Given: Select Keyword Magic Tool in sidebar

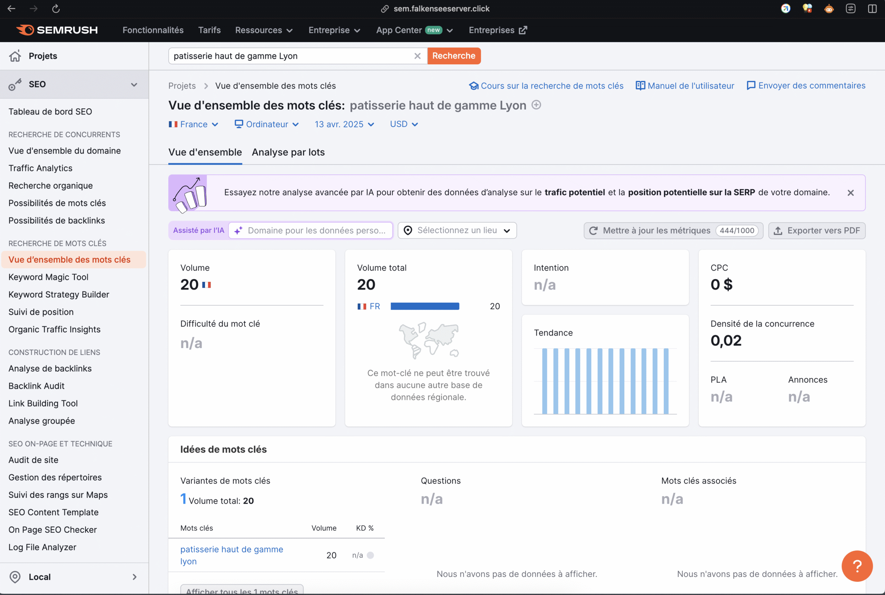Looking at the screenshot, I should pyautogui.click(x=48, y=277).
